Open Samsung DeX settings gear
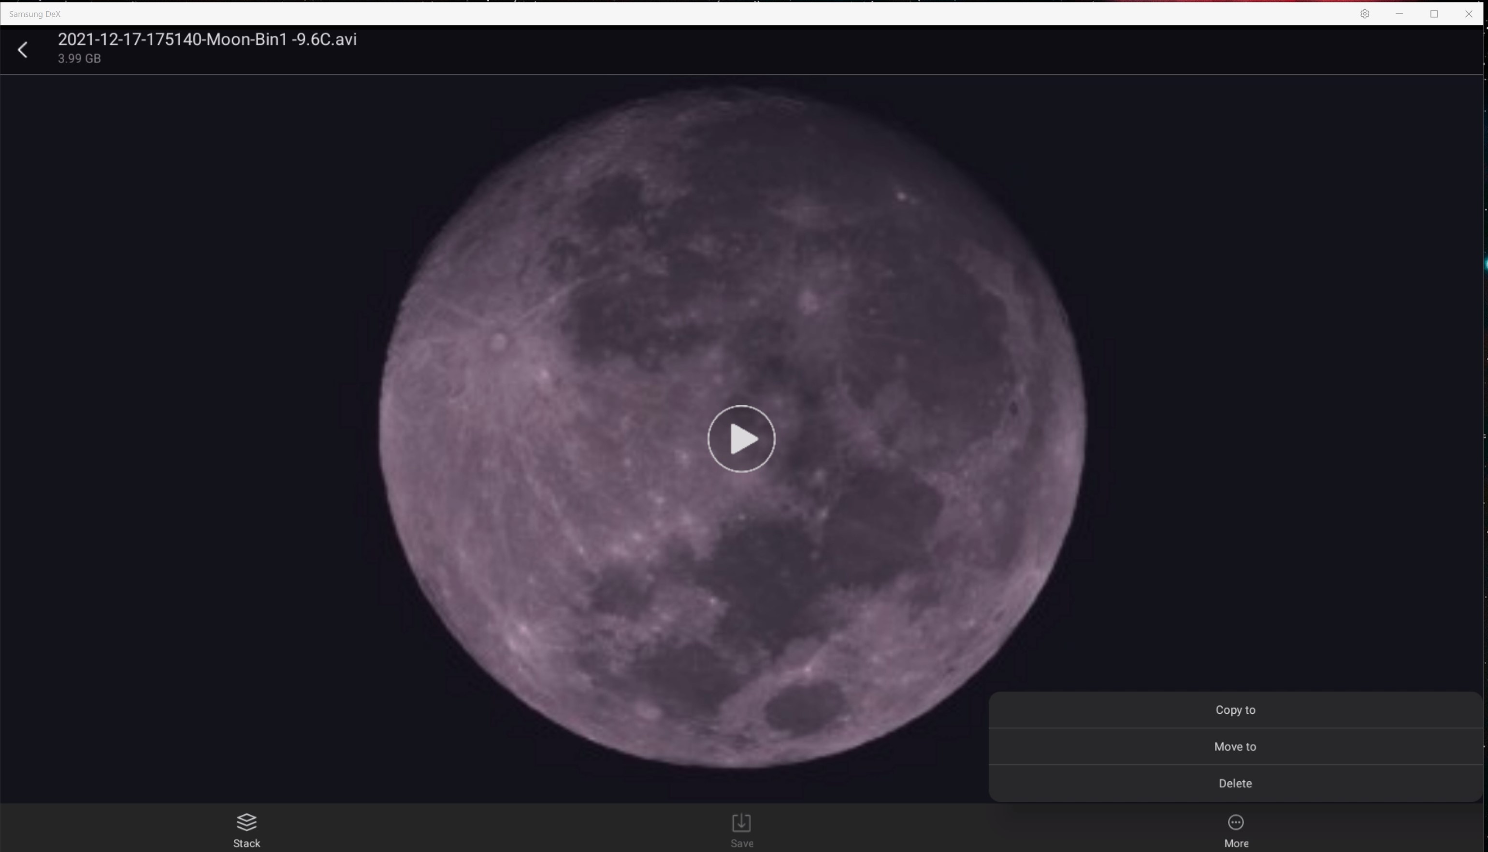Screen dimensions: 1488x852 pos(1365,14)
